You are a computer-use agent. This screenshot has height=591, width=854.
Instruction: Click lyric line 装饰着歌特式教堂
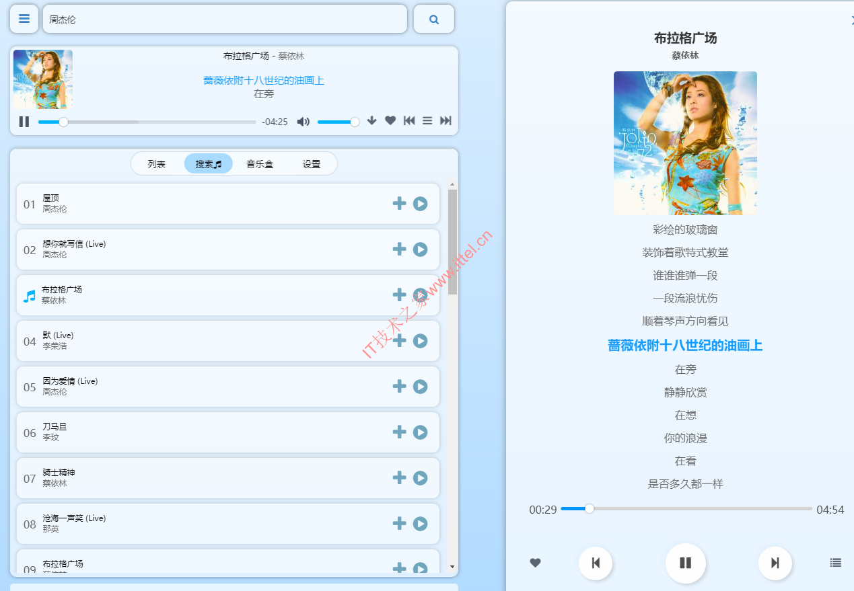(685, 253)
